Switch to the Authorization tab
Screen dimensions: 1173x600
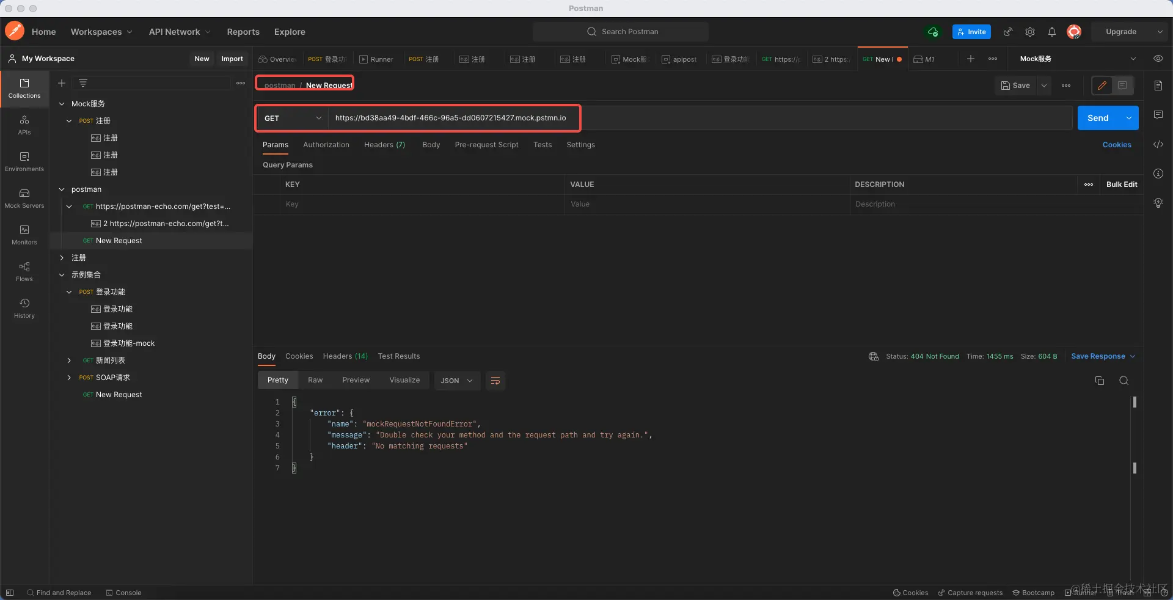[x=326, y=145]
